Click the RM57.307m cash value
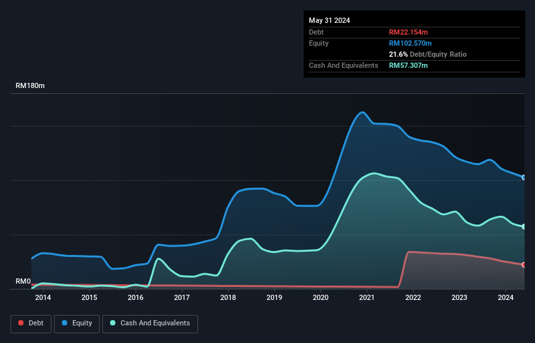 click(408, 65)
